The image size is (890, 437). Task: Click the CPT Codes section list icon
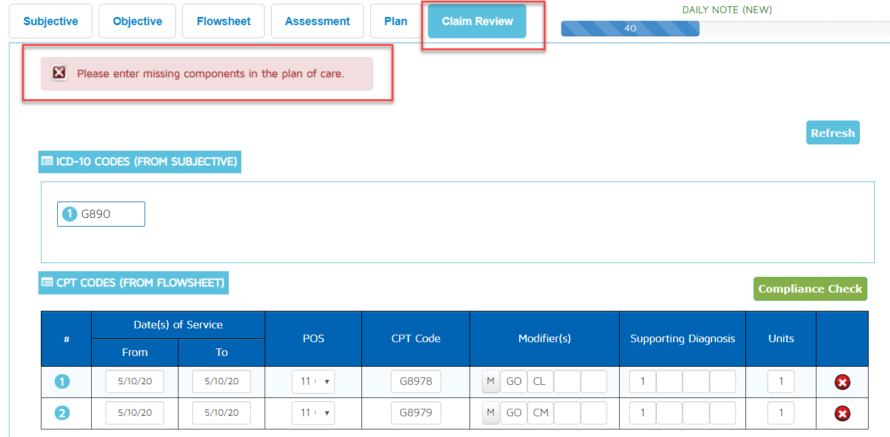point(47,283)
